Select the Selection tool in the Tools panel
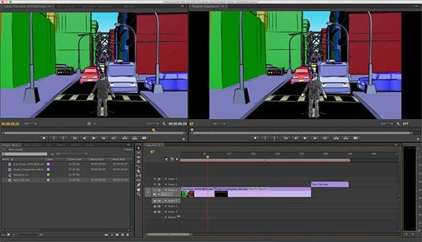Image resolution: width=422 pixels, height=242 pixels. [138, 148]
